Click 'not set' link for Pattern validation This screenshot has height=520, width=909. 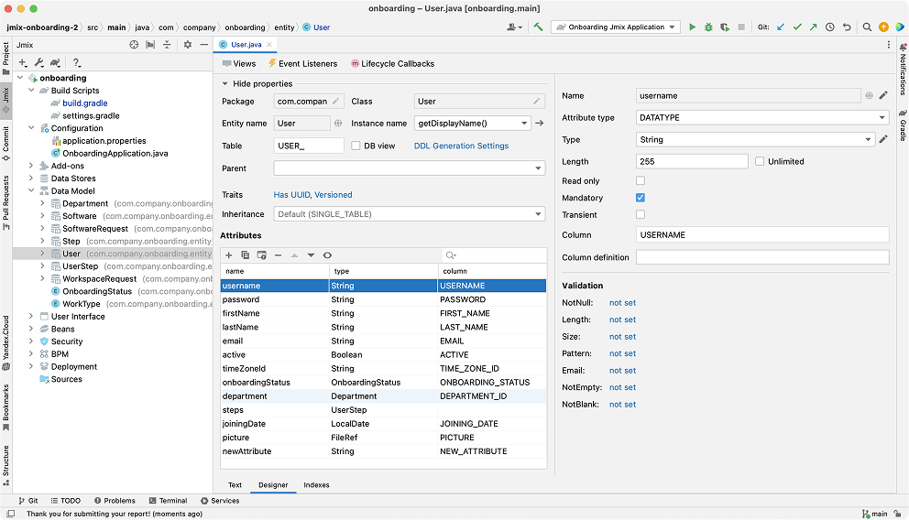click(622, 353)
